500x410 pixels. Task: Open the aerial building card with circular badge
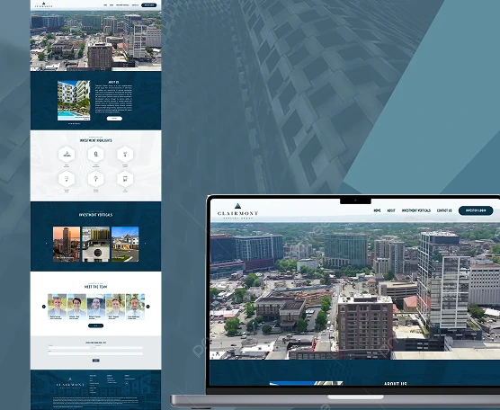[x=96, y=245]
